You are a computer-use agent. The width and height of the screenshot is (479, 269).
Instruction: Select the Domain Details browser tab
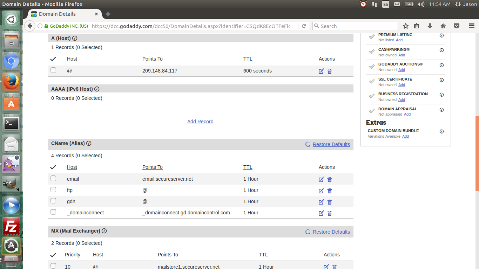(65, 14)
